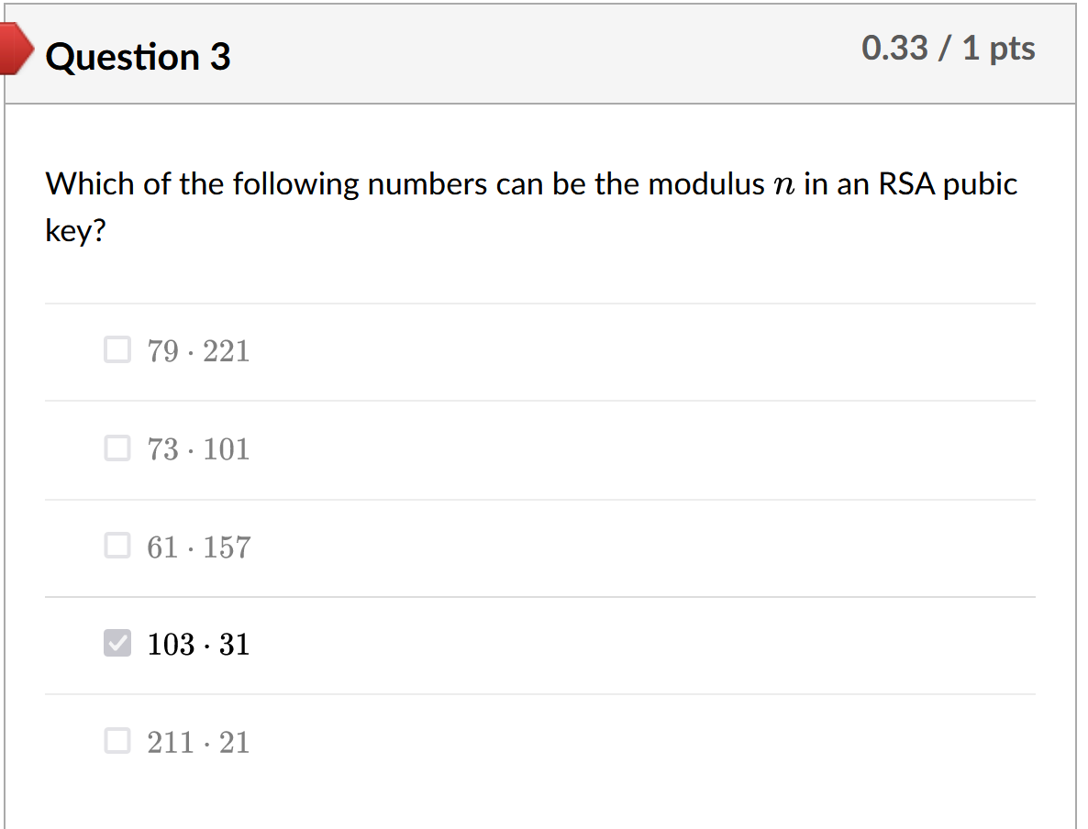
Task: Select the 211 · 21 answer text
Action: [198, 741]
